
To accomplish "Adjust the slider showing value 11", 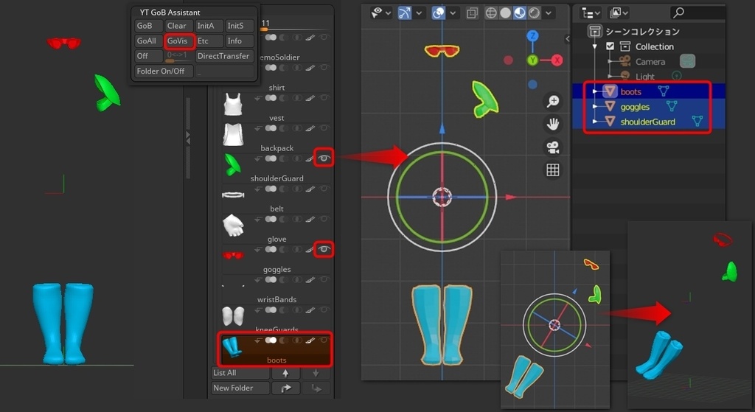I will coord(295,26).
